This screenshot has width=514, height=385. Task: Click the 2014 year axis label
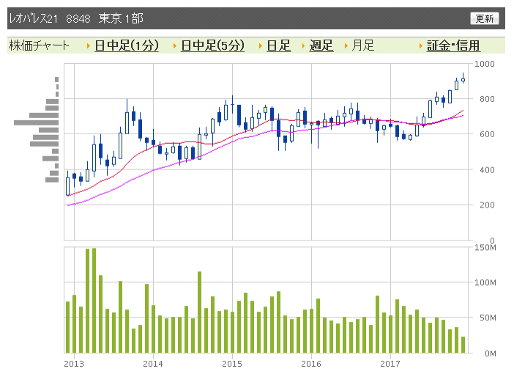pos(153,364)
